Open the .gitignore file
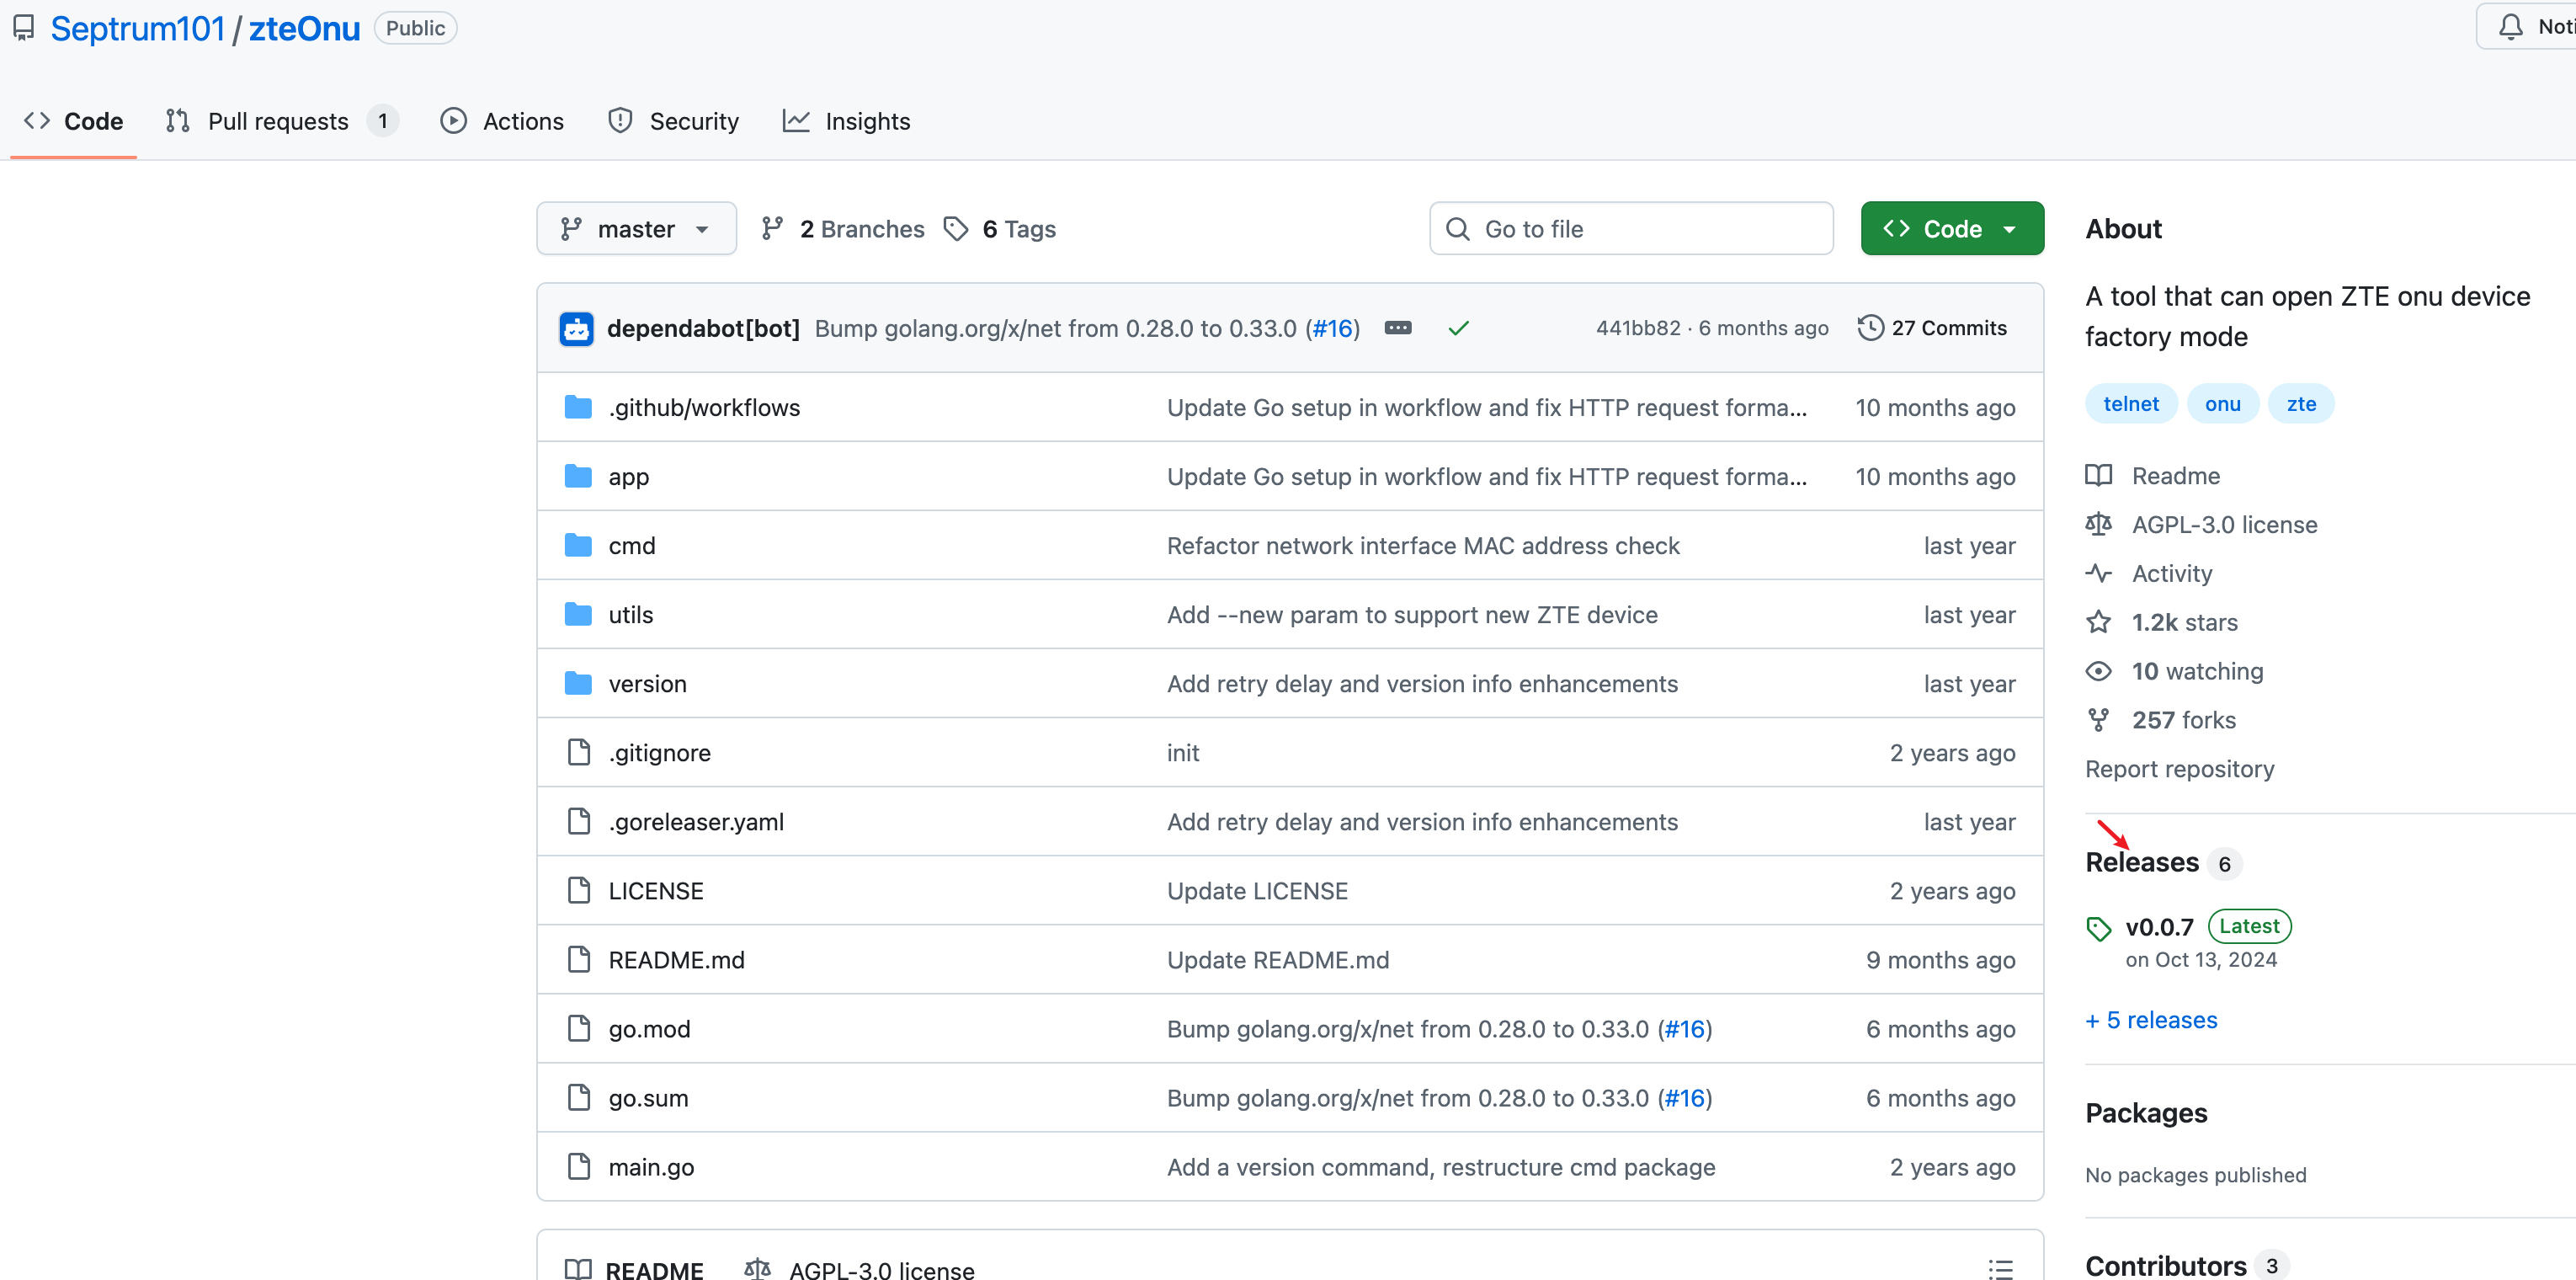2576x1280 pixels. pyautogui.click(x=659, y=752)
